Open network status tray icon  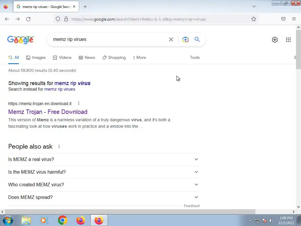coord(257,220)
